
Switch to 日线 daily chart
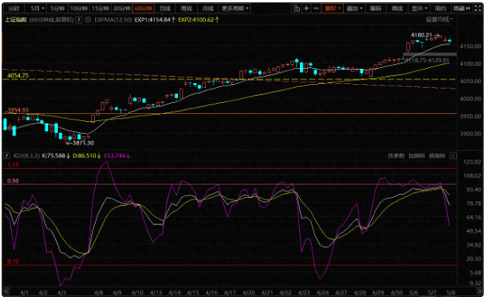(x=165, y=9)
